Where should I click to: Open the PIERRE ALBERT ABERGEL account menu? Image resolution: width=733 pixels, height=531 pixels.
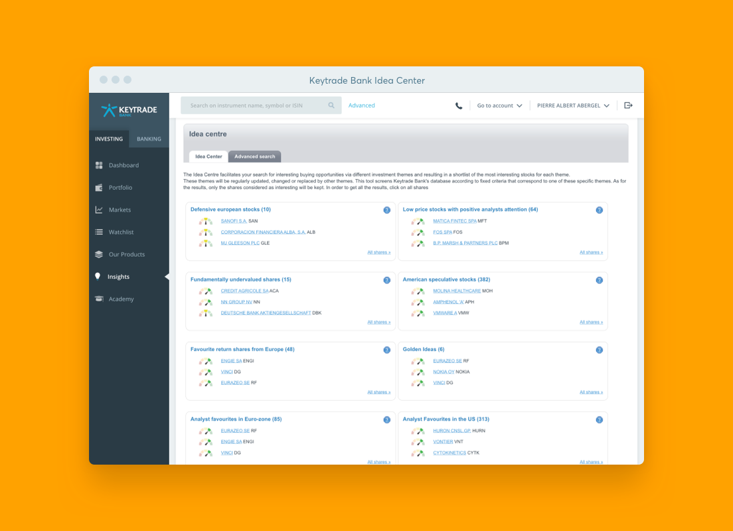click(x=573, y=105)
